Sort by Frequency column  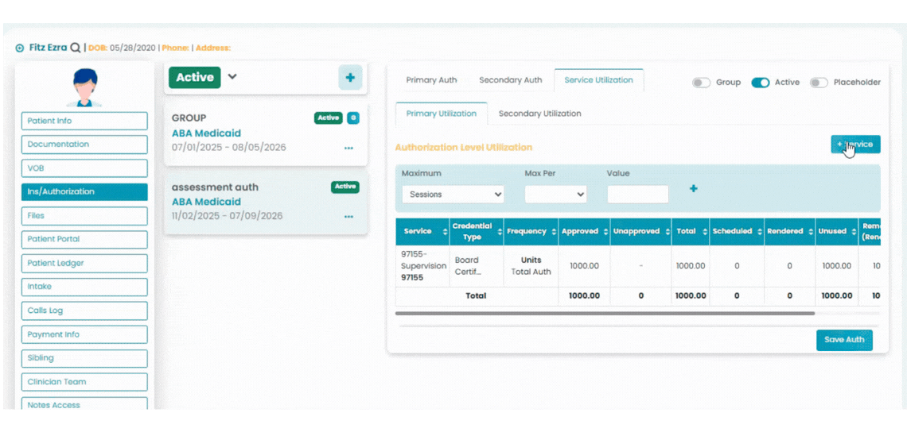(554, 231)
